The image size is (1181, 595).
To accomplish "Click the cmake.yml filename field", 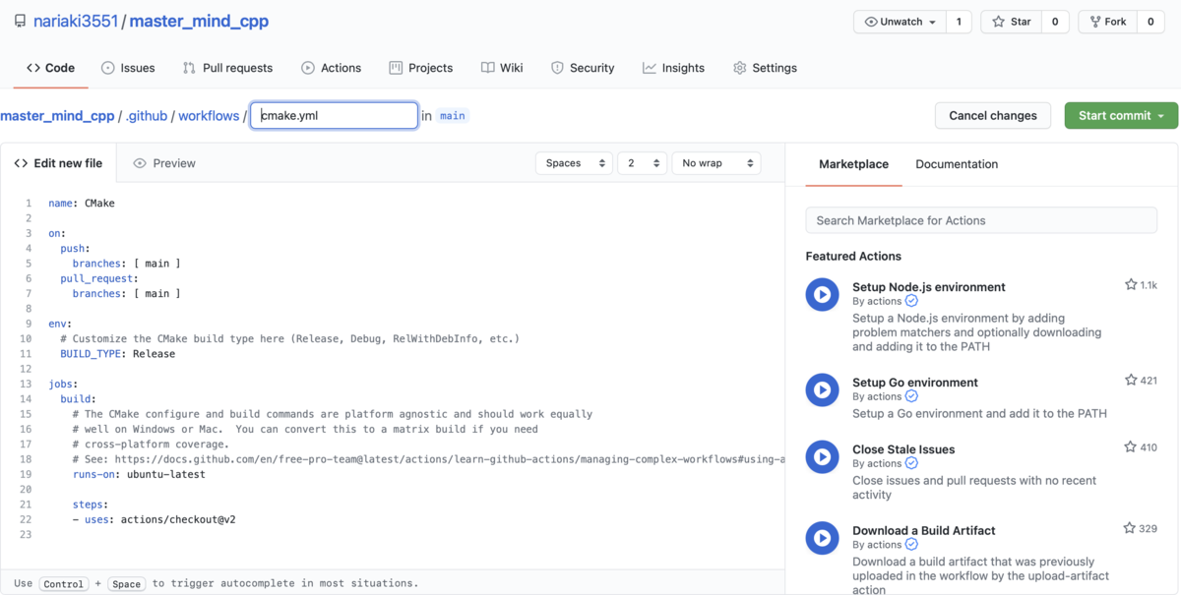I will (335, 115).
